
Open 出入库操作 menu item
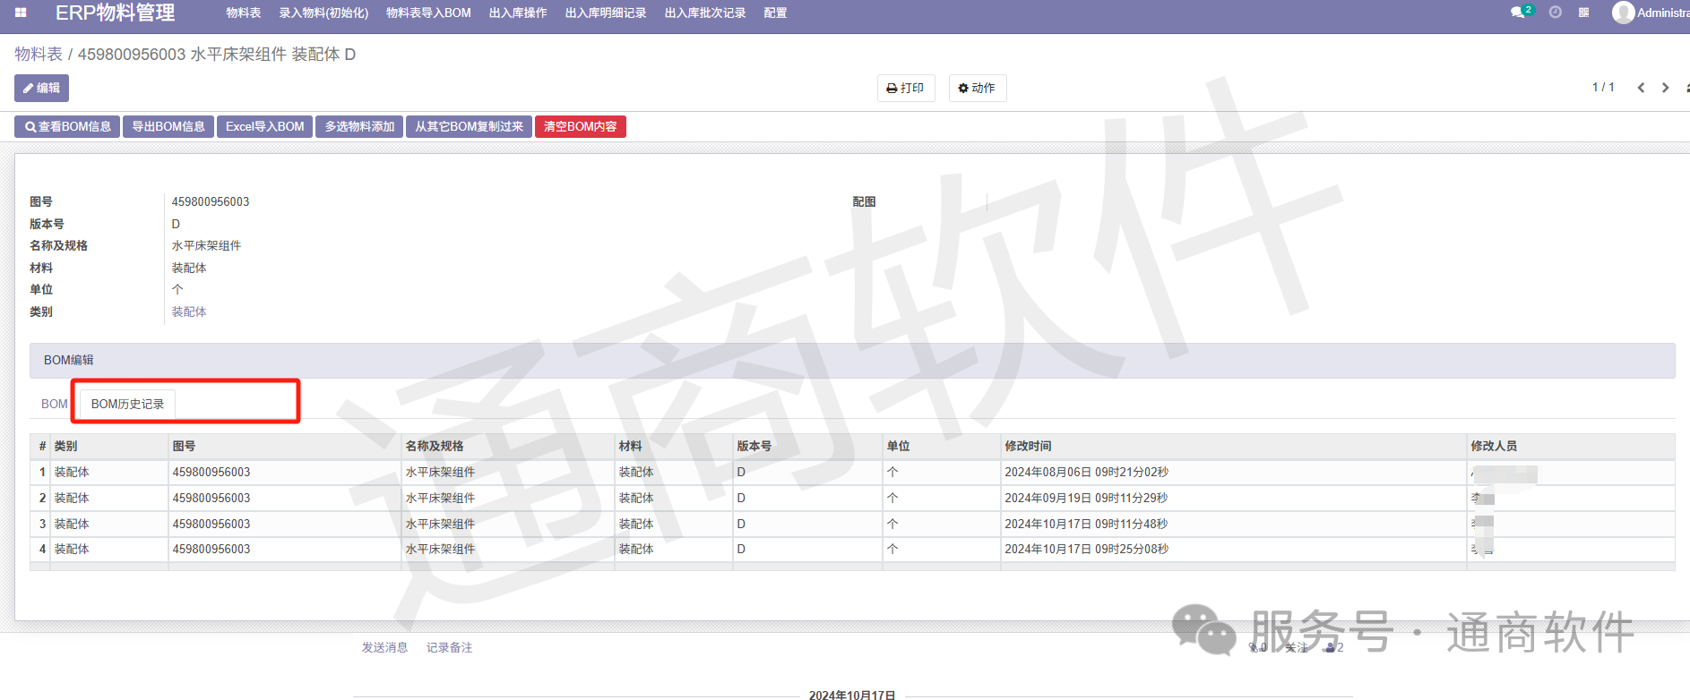click(x=518, y=13)
